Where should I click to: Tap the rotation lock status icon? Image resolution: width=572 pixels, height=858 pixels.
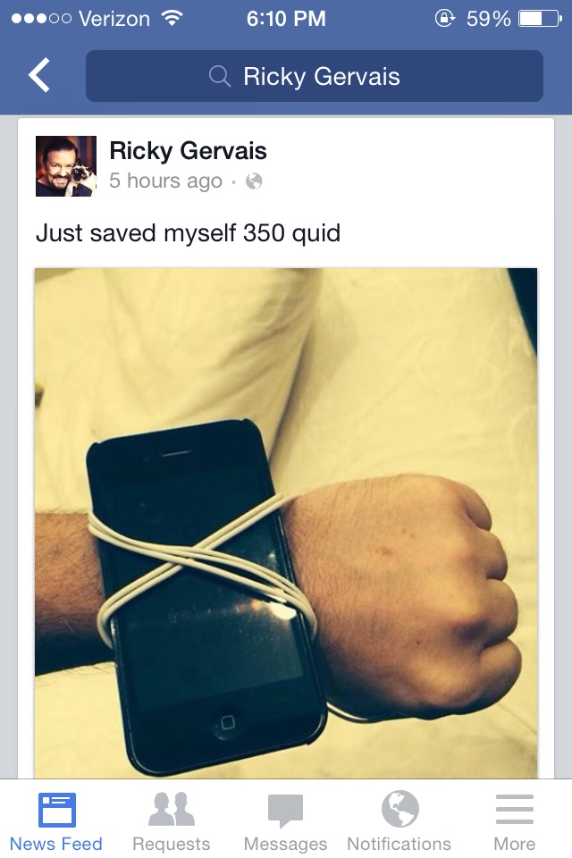click(445, 19)
